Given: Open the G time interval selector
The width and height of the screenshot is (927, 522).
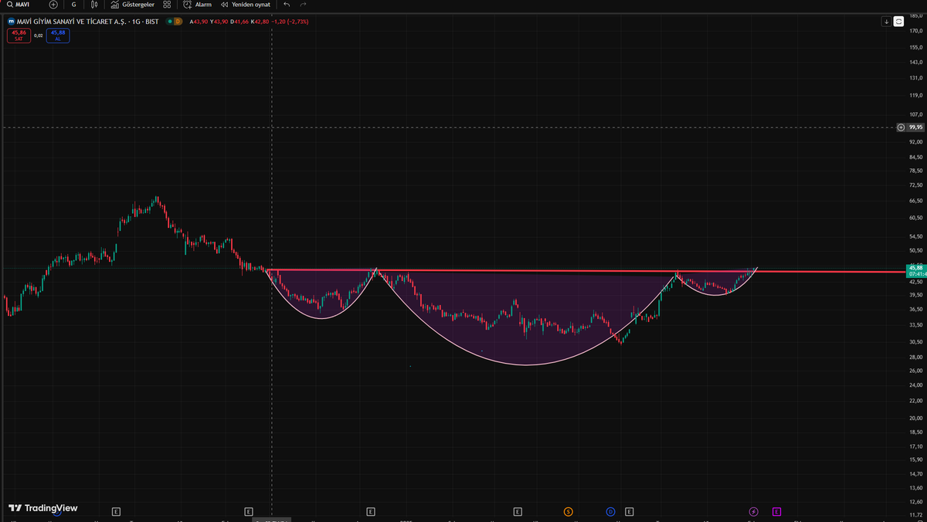Looking at the screenshot, I should (x=74, y=5).
